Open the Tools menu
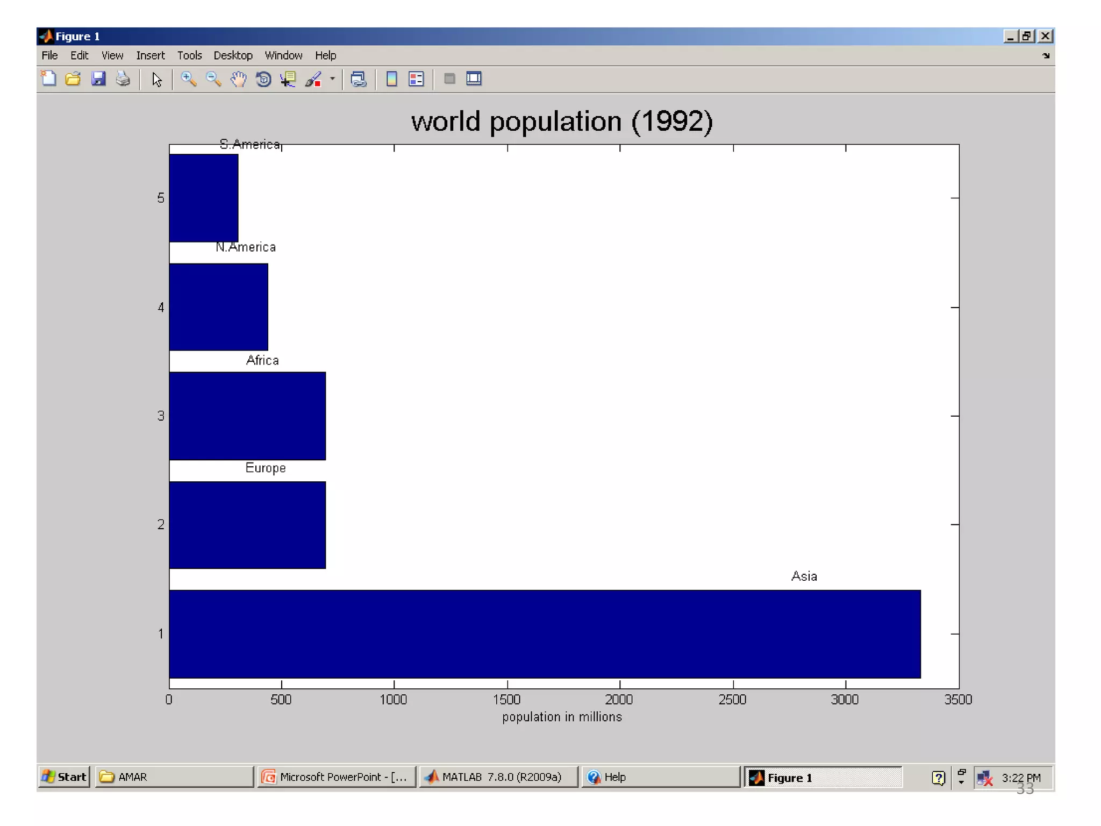 tap(189, 55)
